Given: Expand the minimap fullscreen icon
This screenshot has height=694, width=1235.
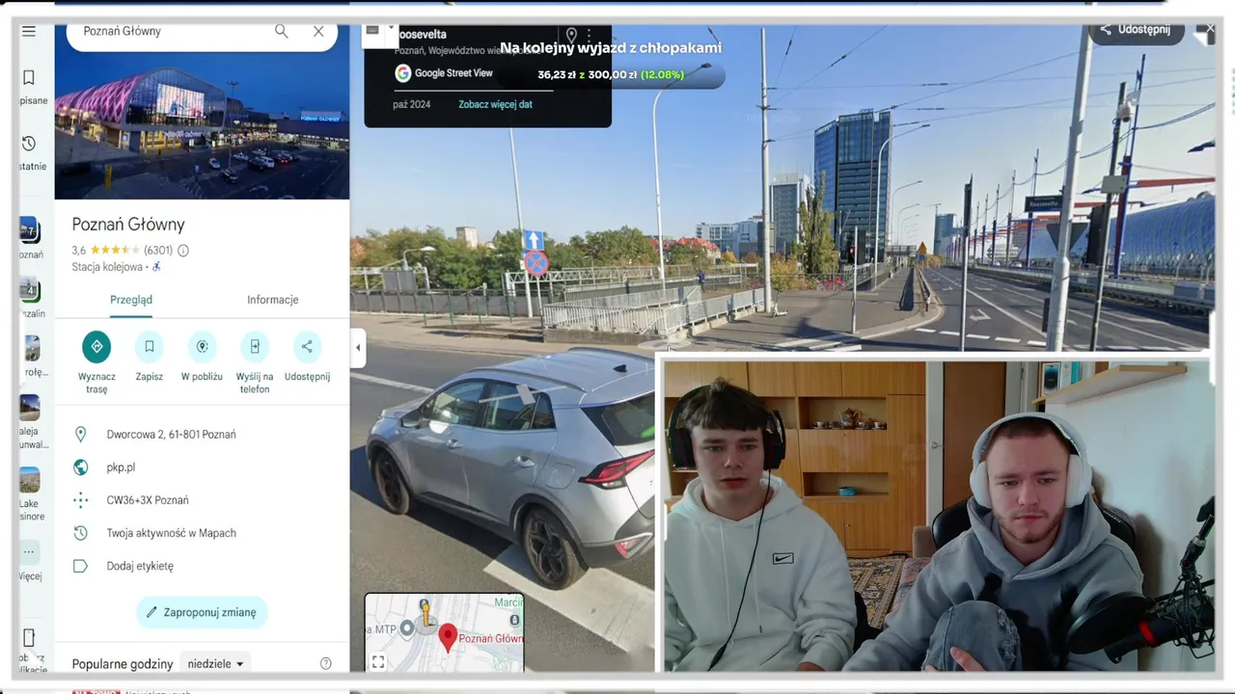Looking at the screenshot, I should tap(378, 661).
